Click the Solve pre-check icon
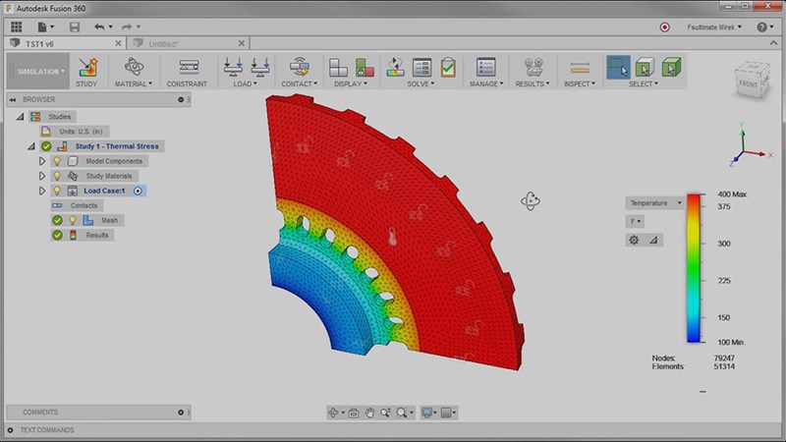786x442 pixels. point(396,67)
